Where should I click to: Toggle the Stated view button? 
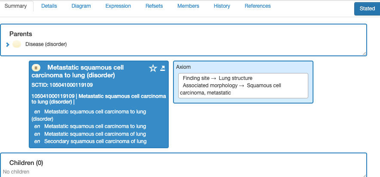pos(367,9)
